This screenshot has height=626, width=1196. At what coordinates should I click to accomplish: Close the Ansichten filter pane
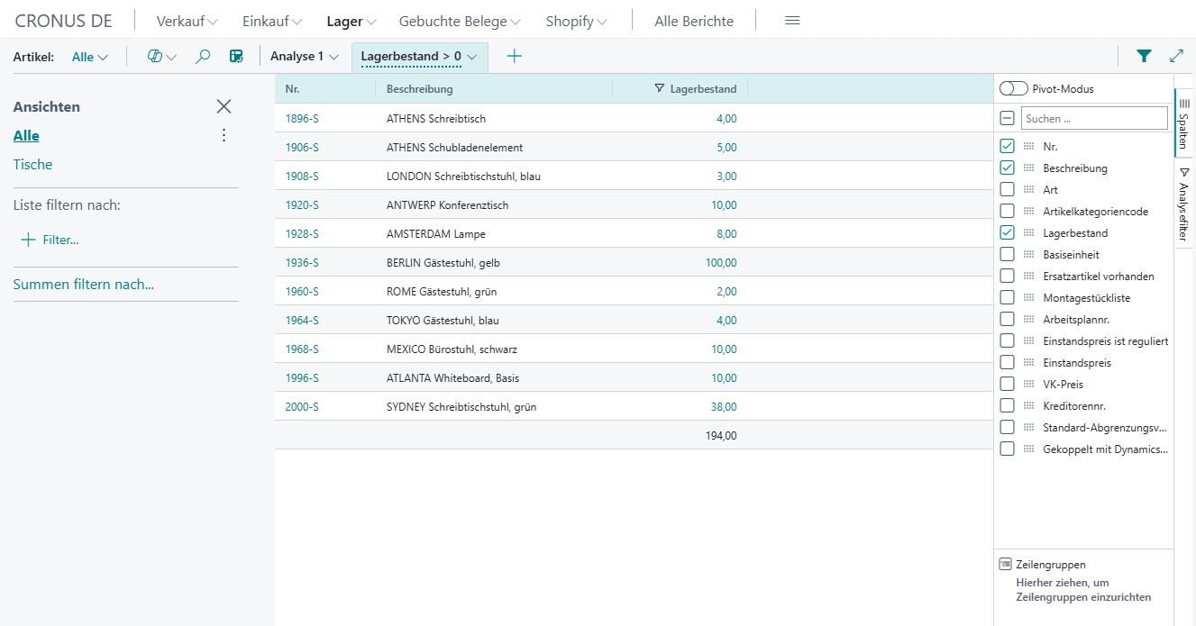tap(224, 106)
